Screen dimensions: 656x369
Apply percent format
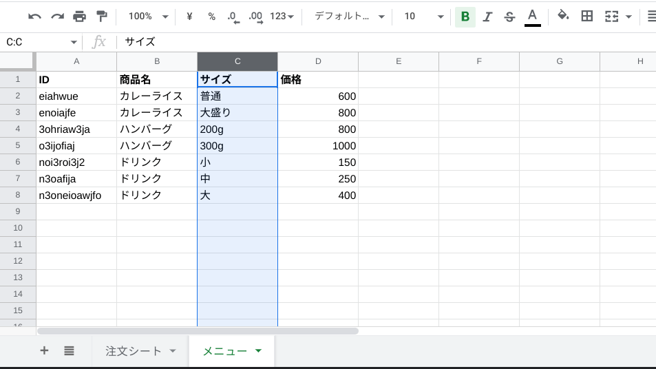coord(211,17)
